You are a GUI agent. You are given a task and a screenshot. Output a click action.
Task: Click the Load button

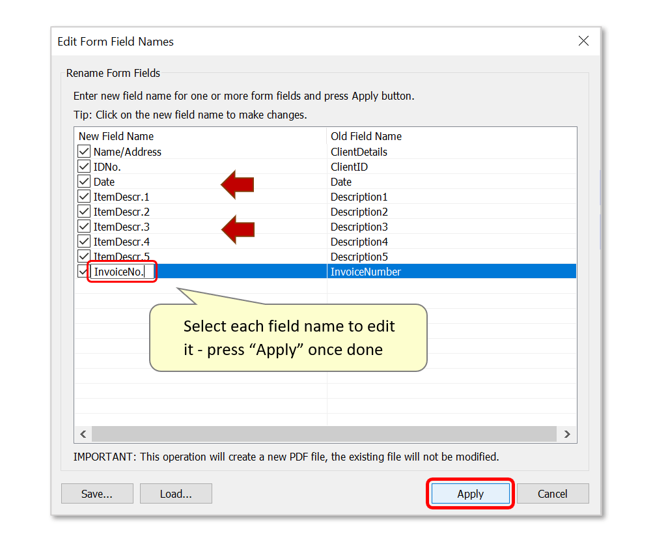[175, 493]
